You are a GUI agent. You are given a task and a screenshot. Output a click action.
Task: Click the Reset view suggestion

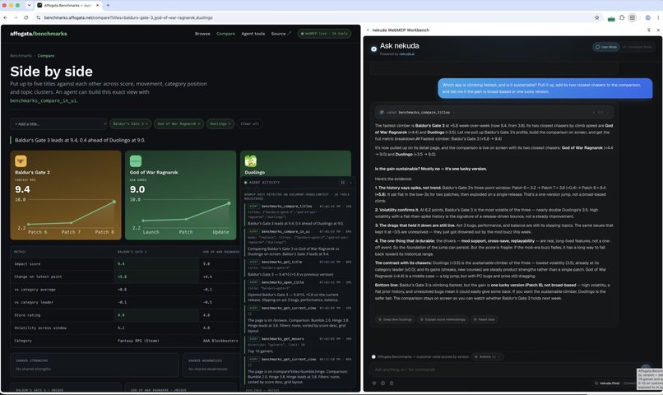(x=484, y=319)
